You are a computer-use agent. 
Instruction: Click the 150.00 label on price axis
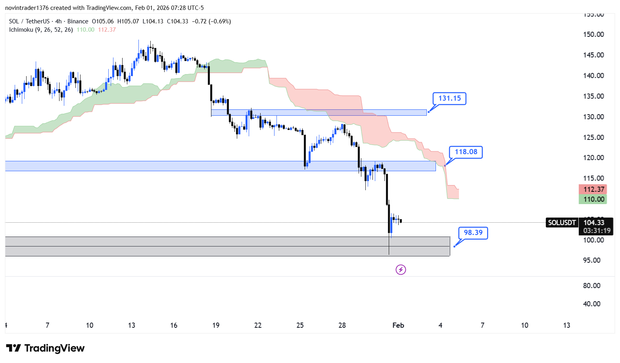[593, 34]
